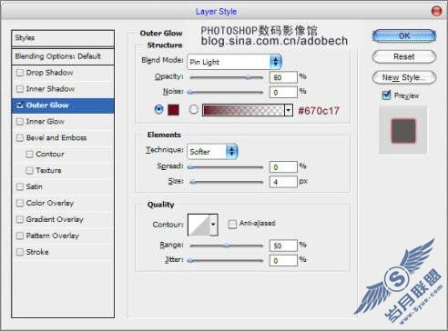Open the Technique dropdown

click(x=212, y=152)
